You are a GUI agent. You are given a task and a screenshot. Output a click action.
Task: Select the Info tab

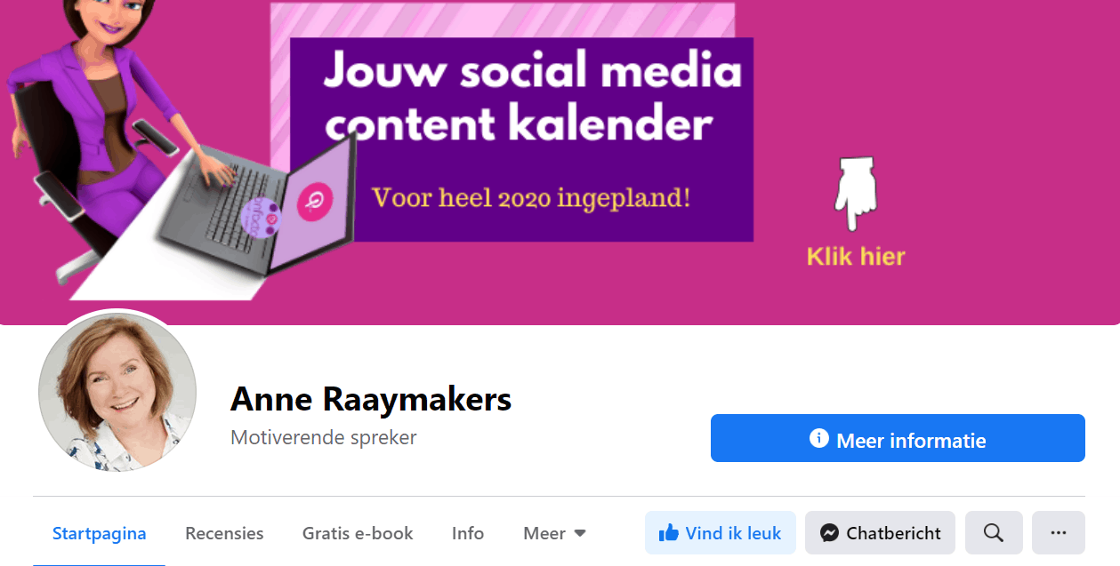[x=468, y=533]
